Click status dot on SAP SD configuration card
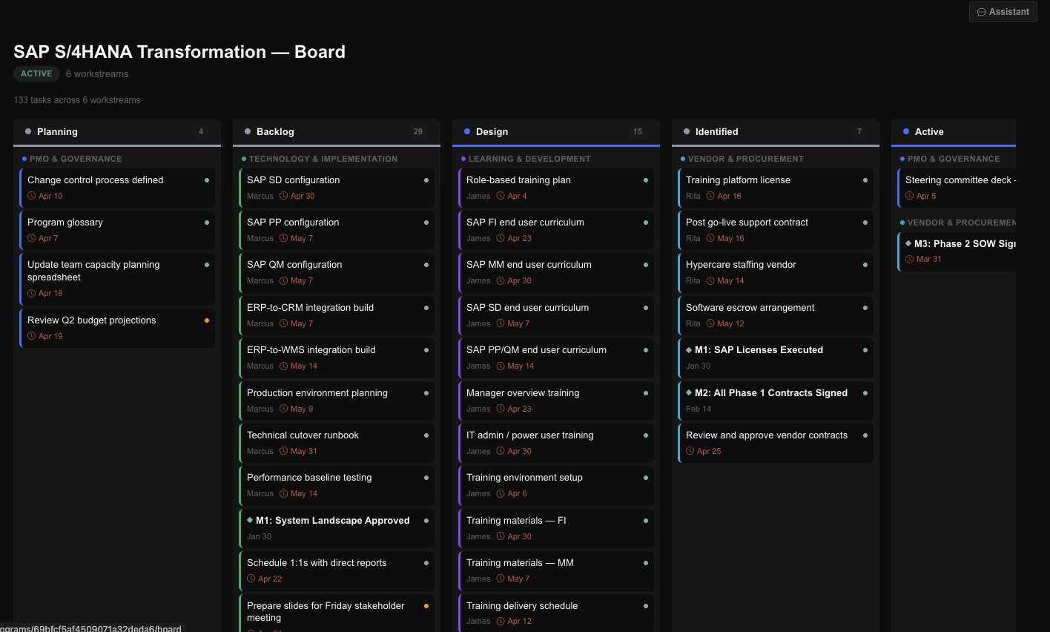The width and height of the screenshot is (1050, 632). coord(426,180)
